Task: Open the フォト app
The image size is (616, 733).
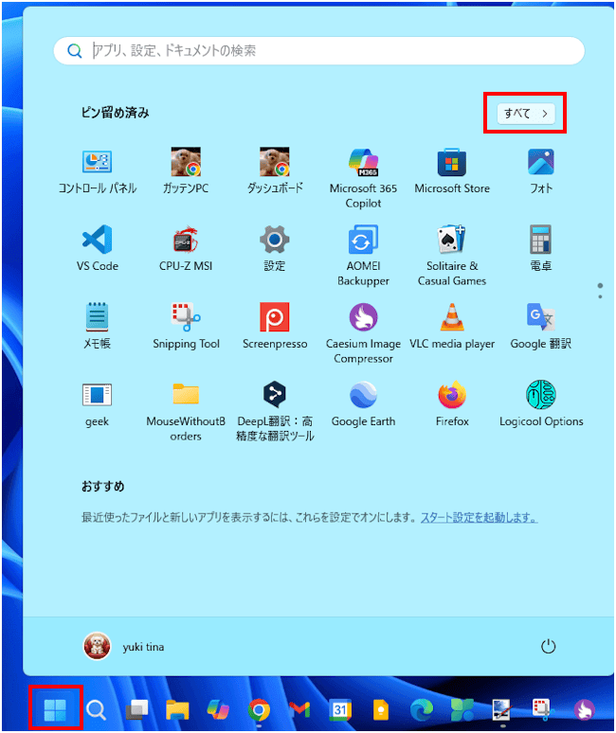Action: (541, 171)
